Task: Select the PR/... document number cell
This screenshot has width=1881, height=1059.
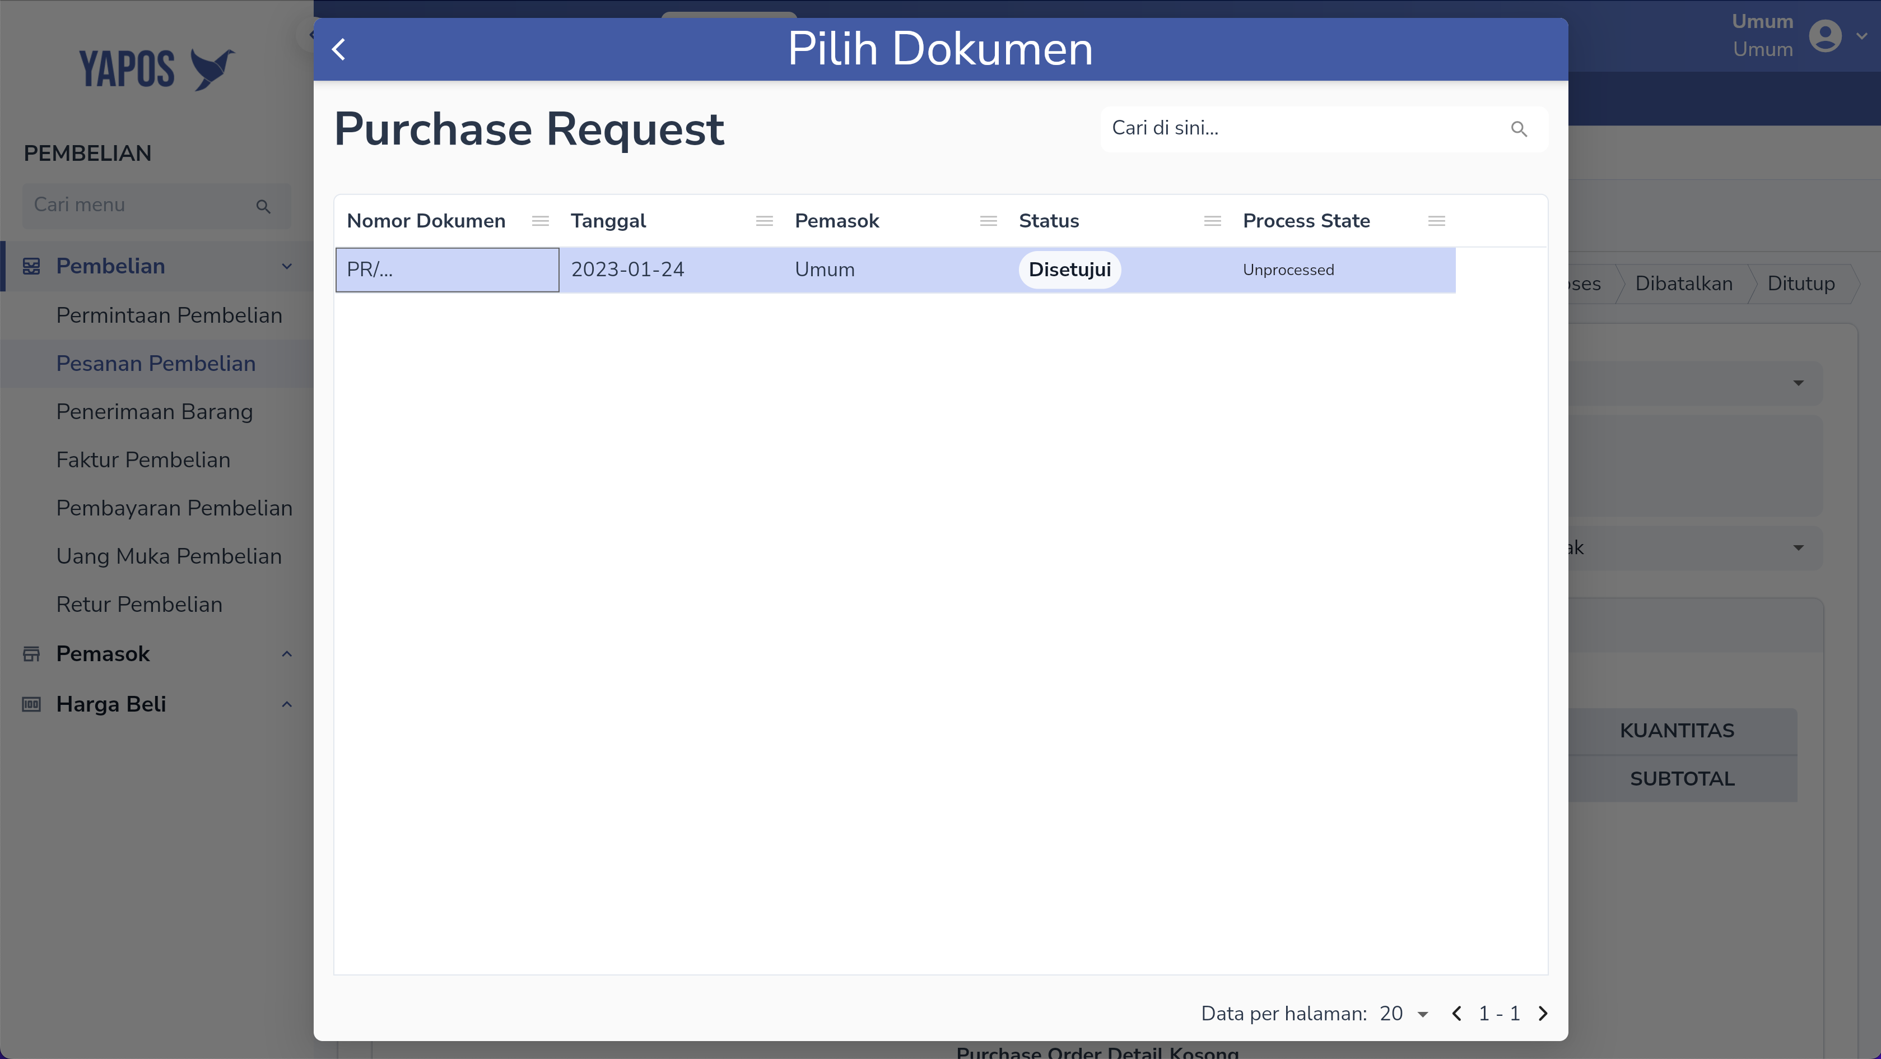Action: pos(447,270)
